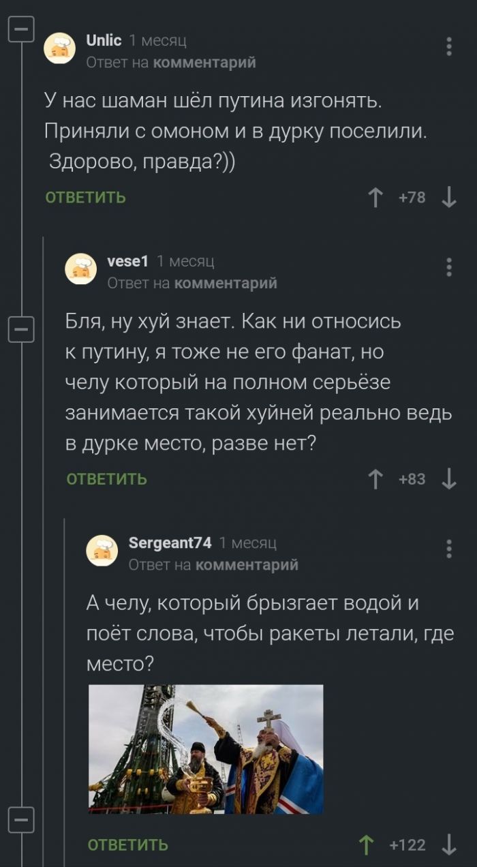Reply to the vese1 comment

click(x=106, y=479)
